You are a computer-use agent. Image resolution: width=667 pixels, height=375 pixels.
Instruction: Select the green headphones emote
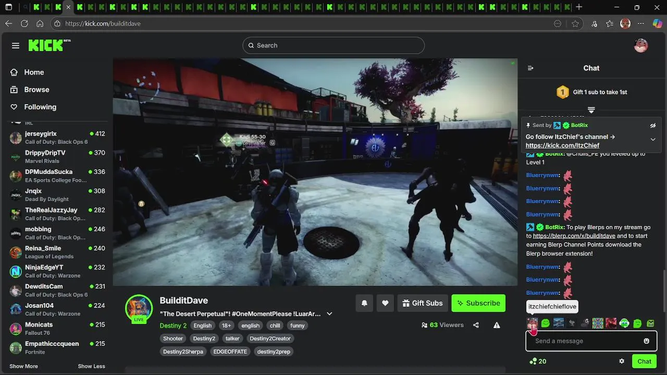(x=624, y=323)
